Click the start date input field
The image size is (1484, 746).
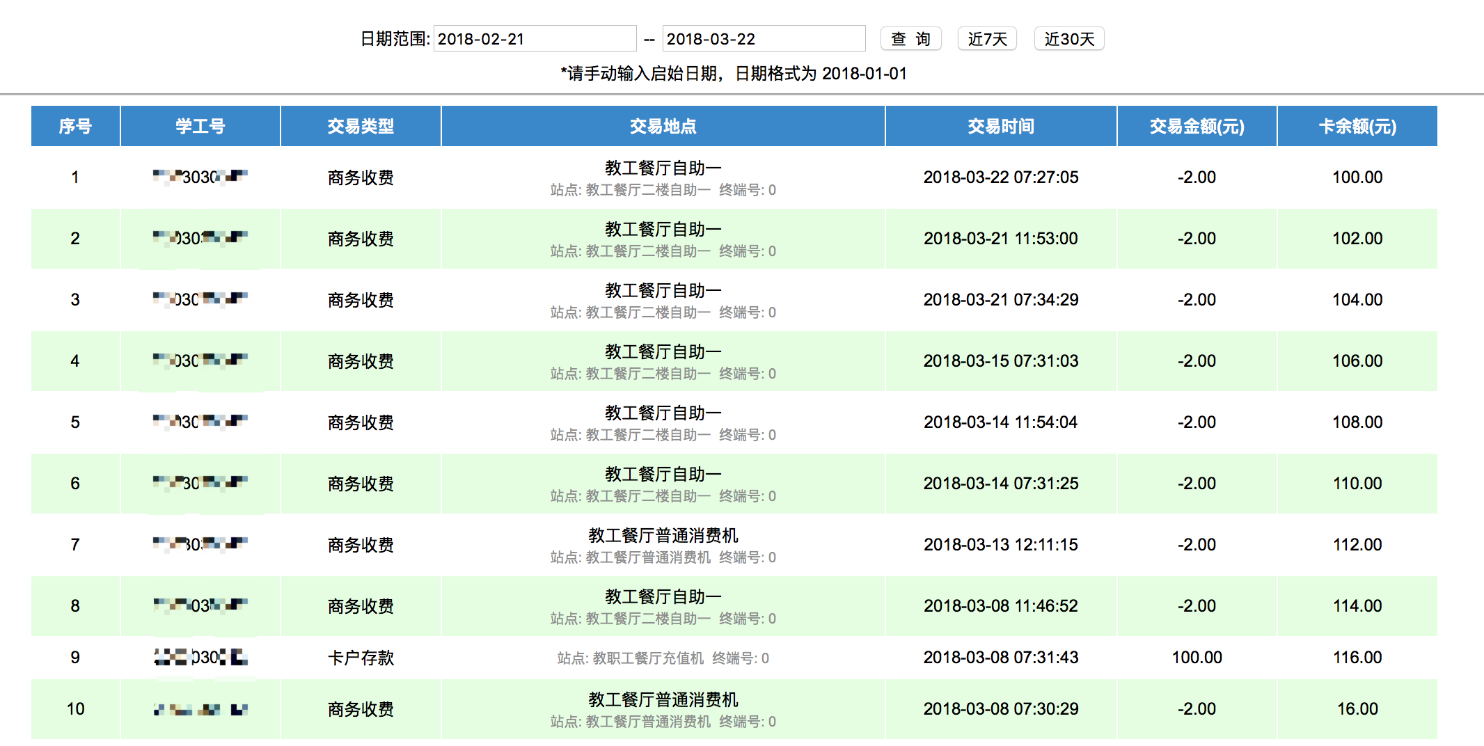[x=534, y=39]
